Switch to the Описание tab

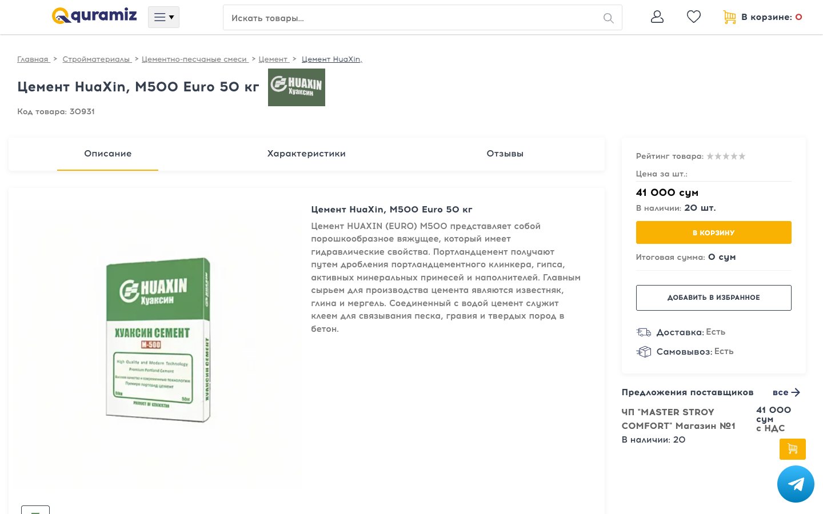click(x=107, y=154)
